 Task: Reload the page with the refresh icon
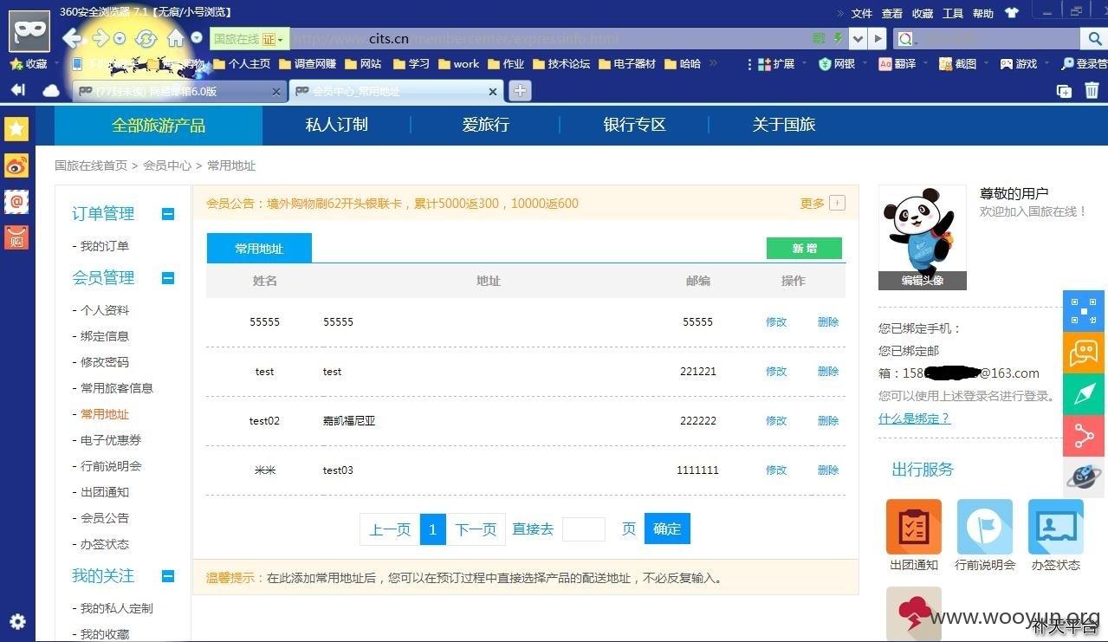click(146, 38)
